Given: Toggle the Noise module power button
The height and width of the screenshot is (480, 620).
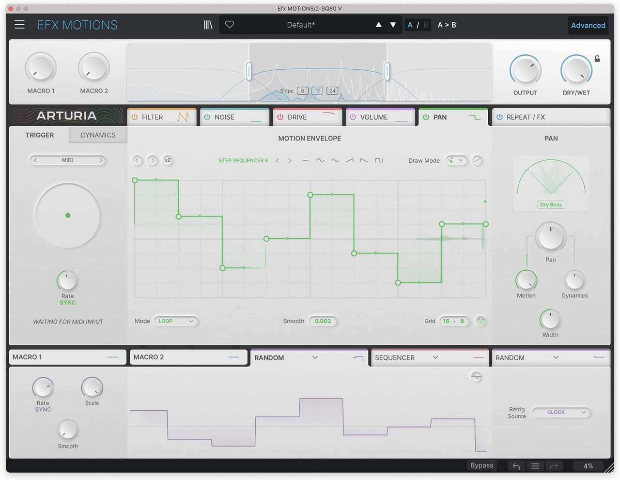Looking at the screenshot, I should [x=207, y=117].
